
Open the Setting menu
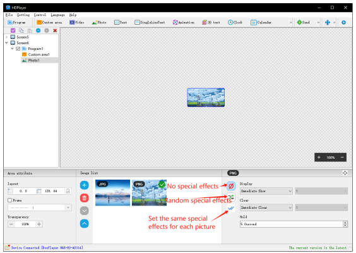click(x=23, y=15)
